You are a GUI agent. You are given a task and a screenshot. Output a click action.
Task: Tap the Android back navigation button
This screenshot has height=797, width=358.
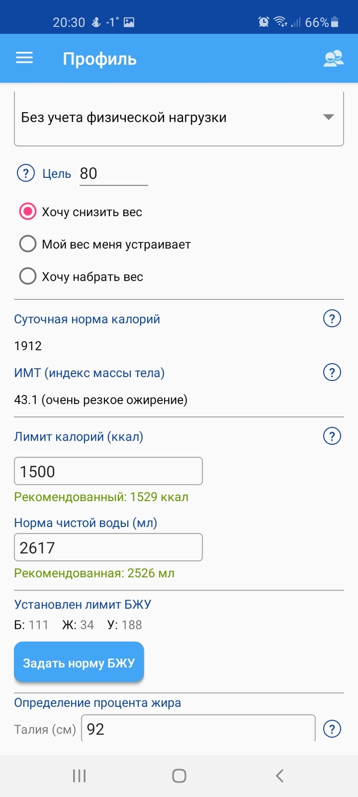279,775
